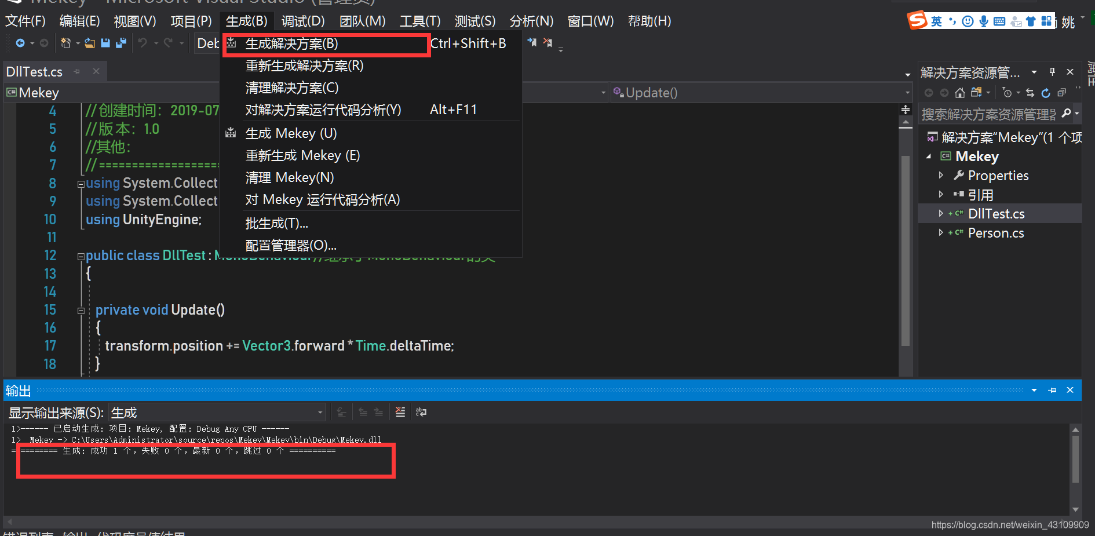
Task: Click Sync with Active Document icon
Action: point(1030,93)
